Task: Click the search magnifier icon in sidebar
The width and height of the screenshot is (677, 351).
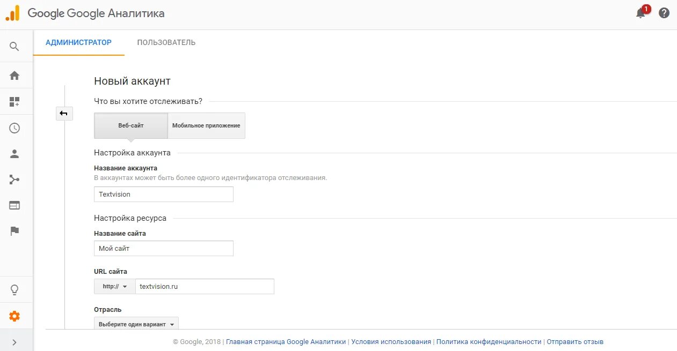Action: [x=14, y=47]
